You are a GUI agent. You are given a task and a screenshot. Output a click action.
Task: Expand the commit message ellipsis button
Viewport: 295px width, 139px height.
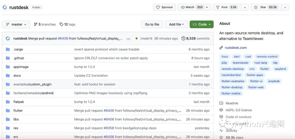coord(128,39)
